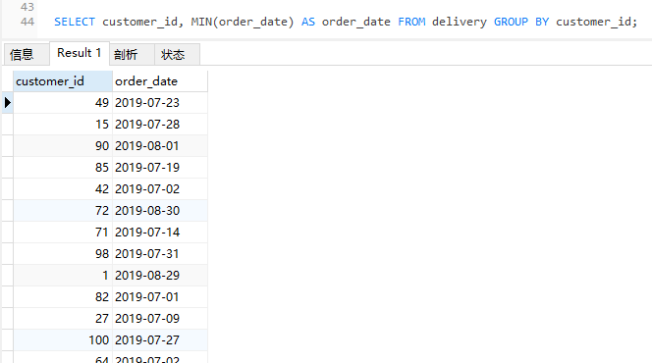Click the FROM keyword in the query
The height and width of the screenshot is (363, 652).
(411, 22)
